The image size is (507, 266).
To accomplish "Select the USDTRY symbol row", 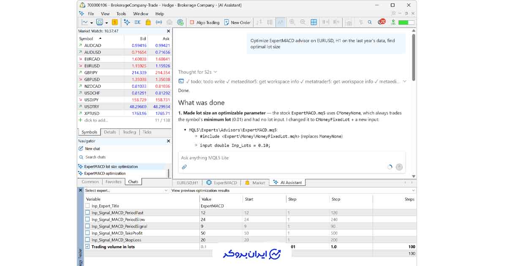I will point(125,106).
